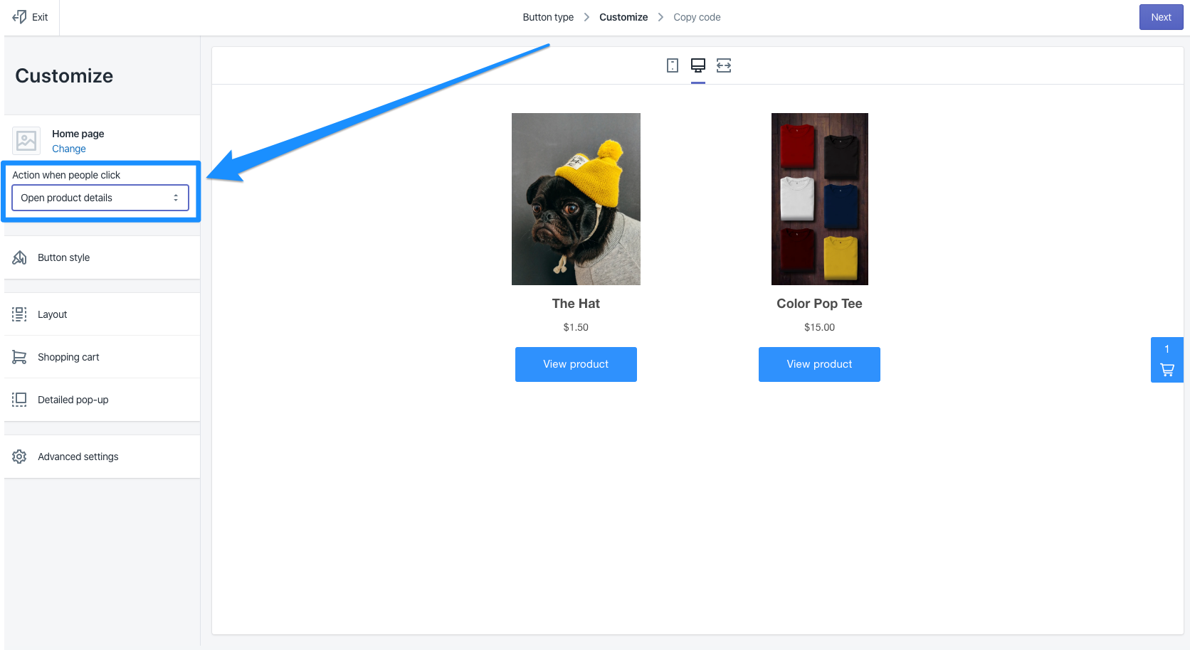Open the Layout settings section
This screenshot has height=650, width=1190.
52,314
